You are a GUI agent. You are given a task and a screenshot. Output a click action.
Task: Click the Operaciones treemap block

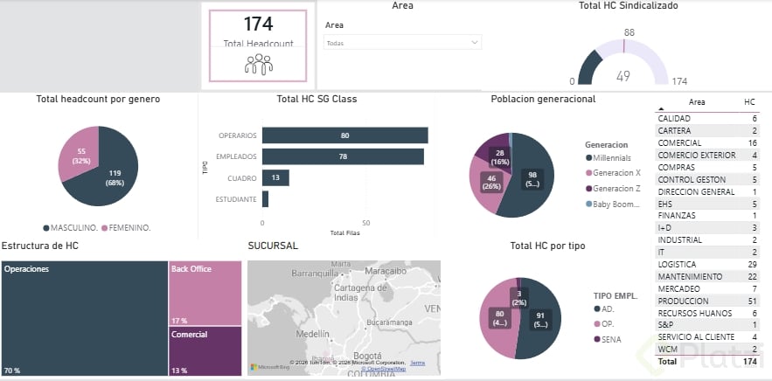(x=84, y=318)
